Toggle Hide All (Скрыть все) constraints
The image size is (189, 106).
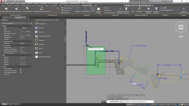pos(65,13)
